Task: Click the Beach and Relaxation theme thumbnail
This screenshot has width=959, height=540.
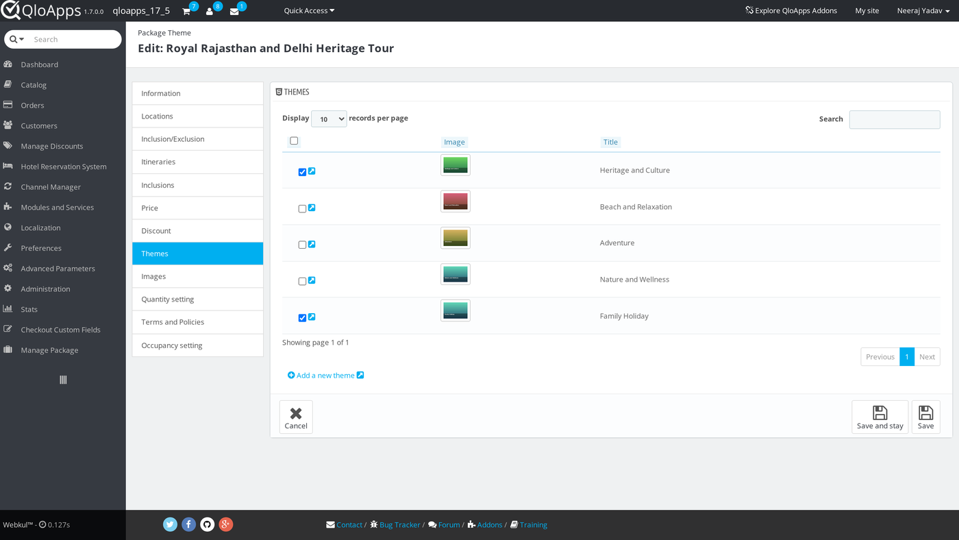Action: (x=456, y=201)
